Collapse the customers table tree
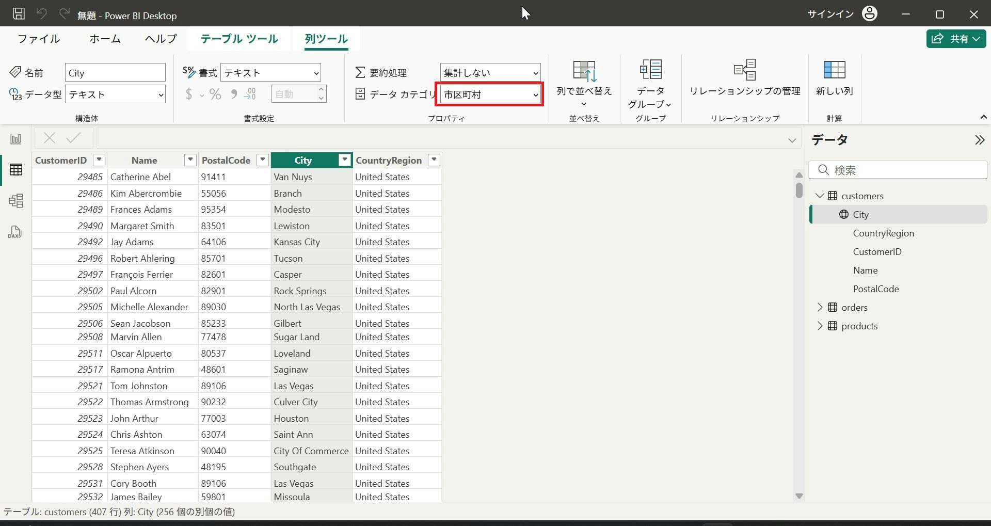 tap(820, 196)
